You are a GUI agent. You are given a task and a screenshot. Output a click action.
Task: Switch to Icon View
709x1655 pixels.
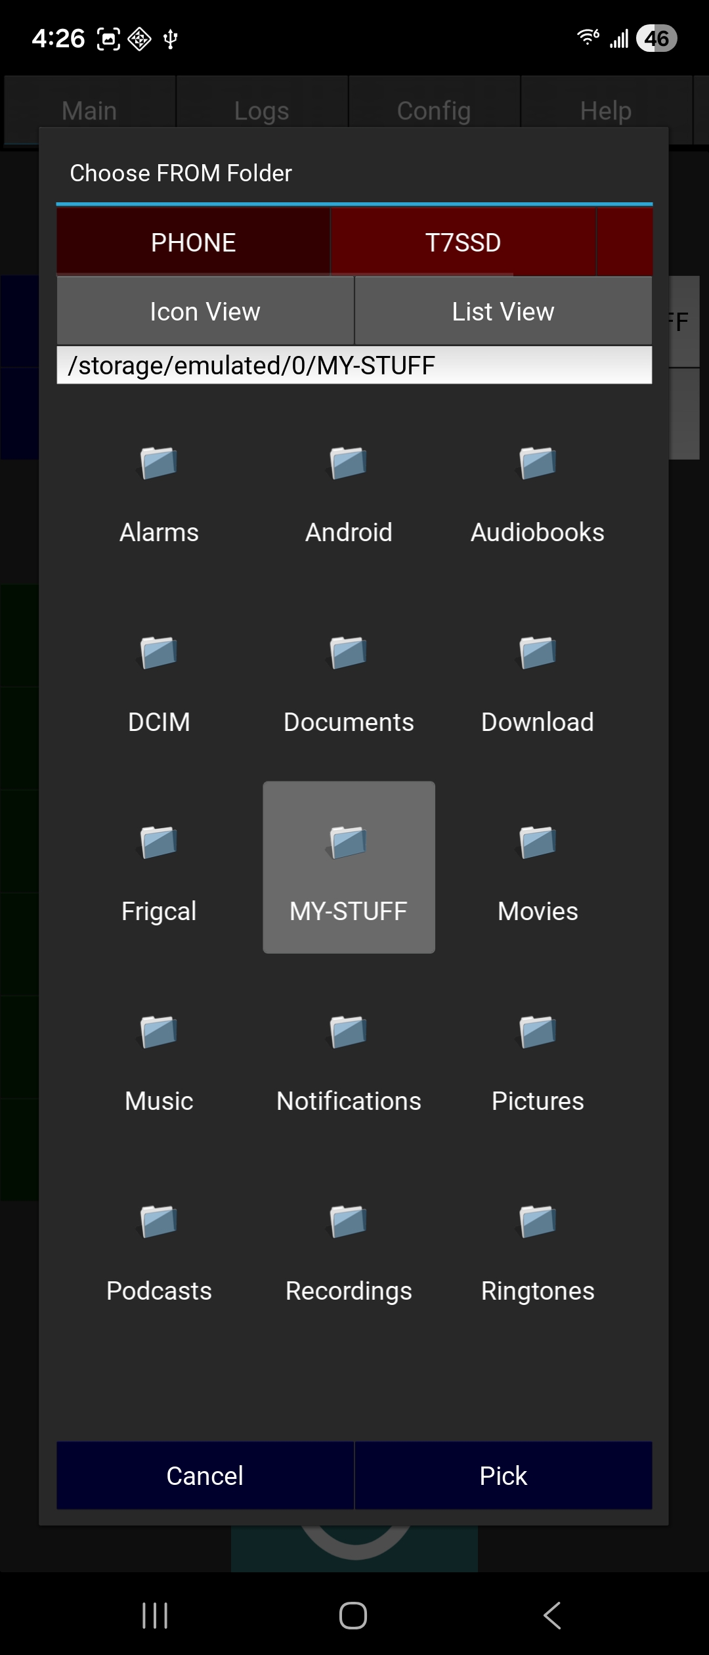tap(205, 311)
